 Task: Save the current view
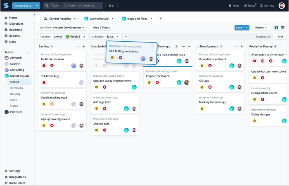[x=239, y=28]
